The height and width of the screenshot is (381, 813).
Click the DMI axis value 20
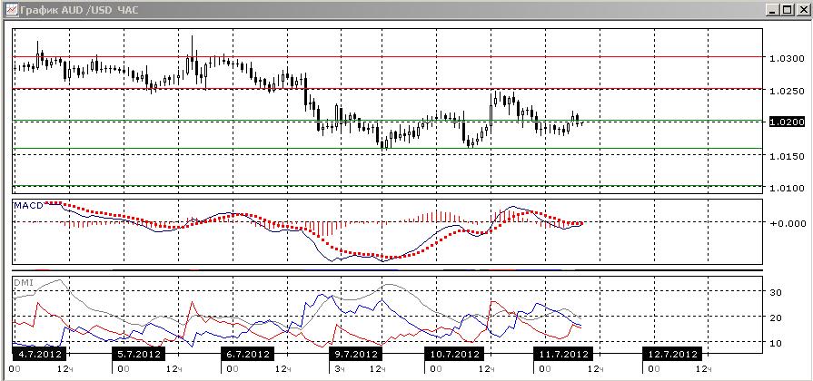(776, 317)
